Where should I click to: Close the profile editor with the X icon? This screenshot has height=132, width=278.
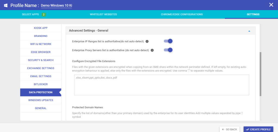pos(271,5)
